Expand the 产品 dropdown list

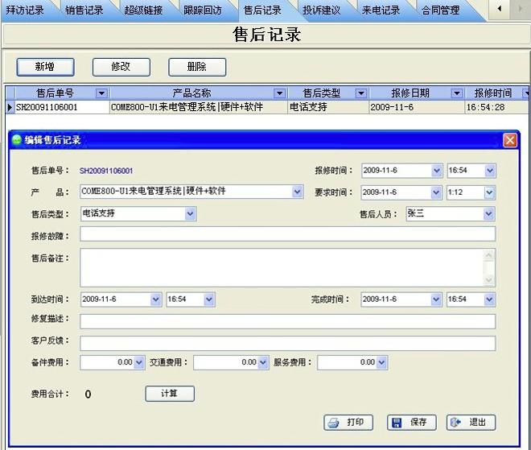pos(298,192)
